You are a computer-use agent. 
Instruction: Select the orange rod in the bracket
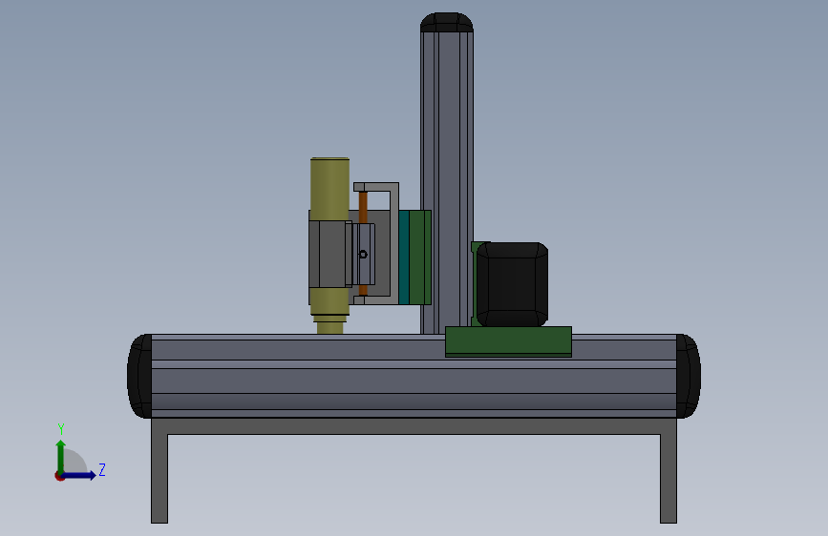click(363, 208)
